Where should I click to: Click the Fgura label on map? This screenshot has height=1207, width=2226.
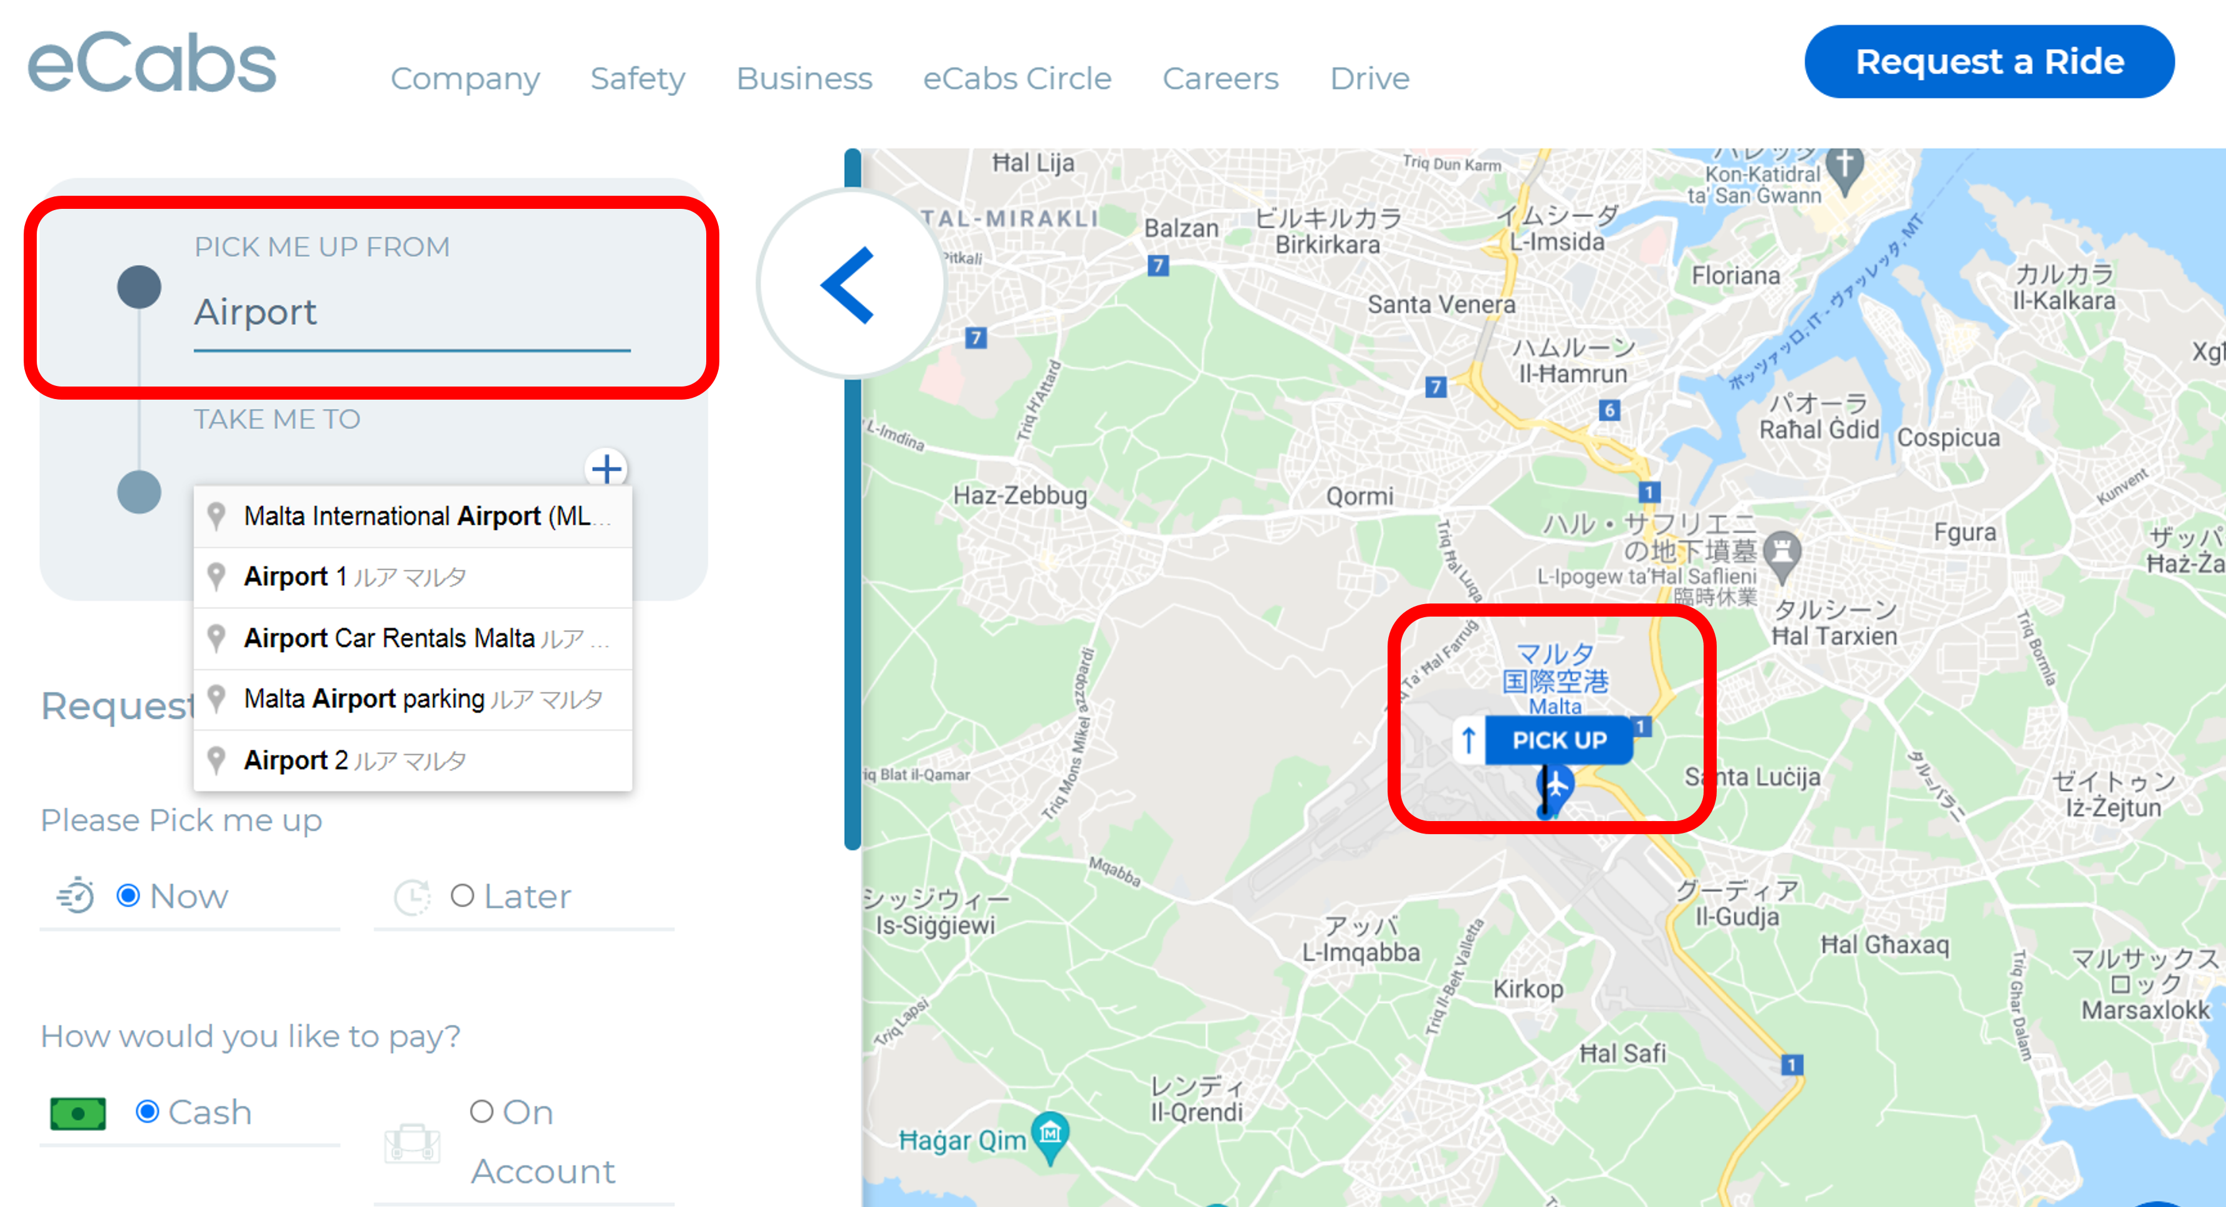(1965, 532)
